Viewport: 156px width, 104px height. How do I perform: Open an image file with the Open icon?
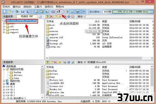pyautogui.click(x=10, y=12)
